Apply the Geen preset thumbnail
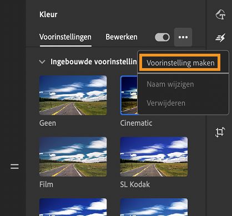Screen dimensions: 232x216 pyautogui.click(x=73, y=95)
